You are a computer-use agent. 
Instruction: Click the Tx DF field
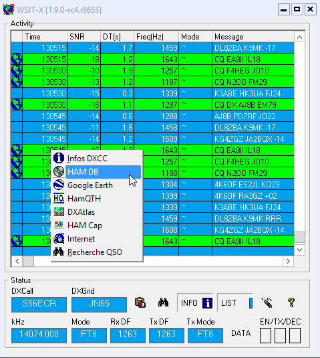(x=166, y=335)
